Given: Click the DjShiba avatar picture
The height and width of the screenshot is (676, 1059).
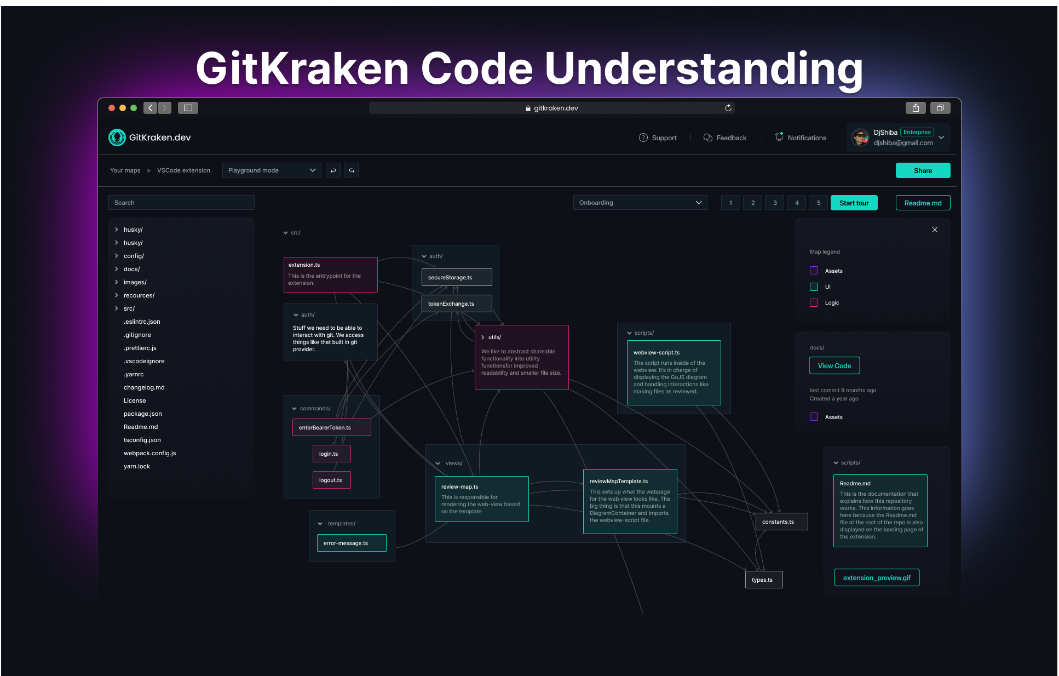Looking at the screenshot, I should [860, 138].
